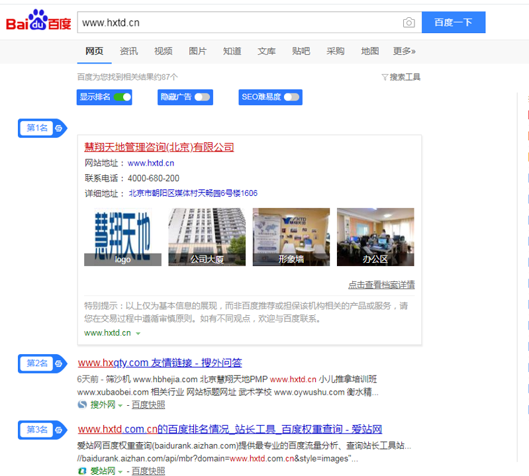Switch to the 视频 tab

[164, 51]
